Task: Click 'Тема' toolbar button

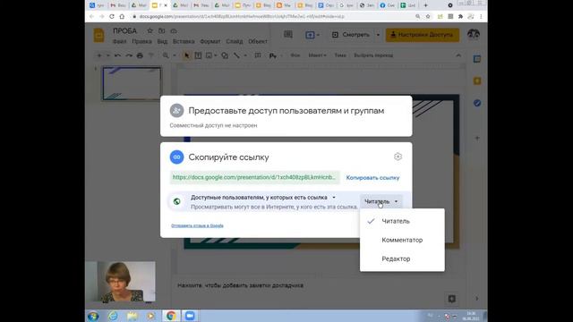Action: pos(340,55)
